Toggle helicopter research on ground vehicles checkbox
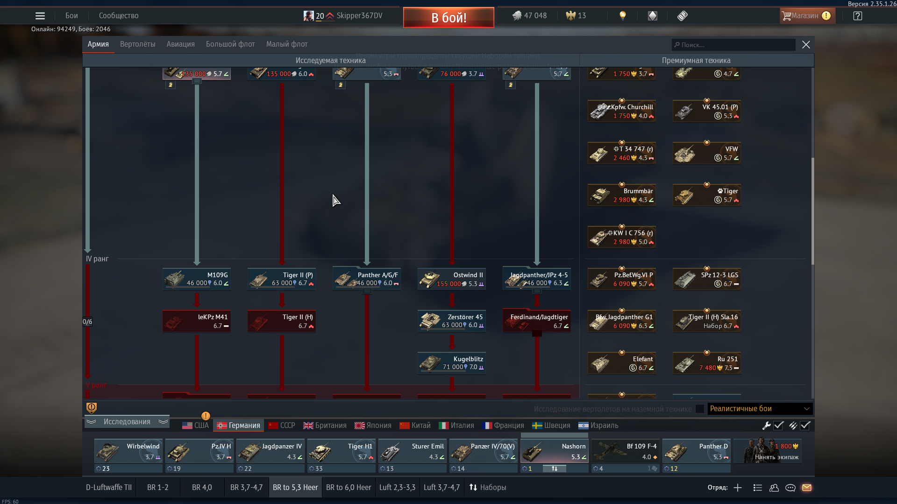This screenshot has width=897, height=504. [x=699, y=409]
